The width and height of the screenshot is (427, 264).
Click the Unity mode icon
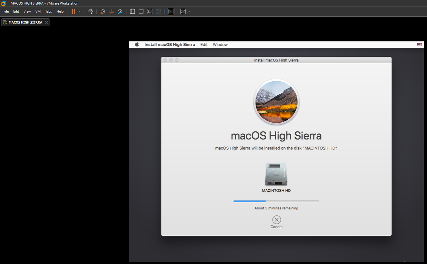[158, 11]
